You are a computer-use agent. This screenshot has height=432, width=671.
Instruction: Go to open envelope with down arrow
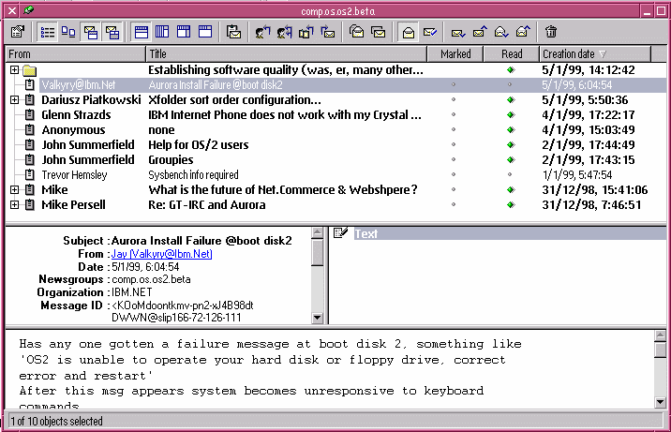(501, 32)
